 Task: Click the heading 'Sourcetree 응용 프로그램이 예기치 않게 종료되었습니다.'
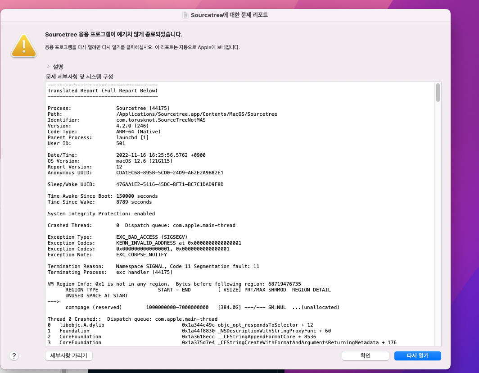point(113,34)
